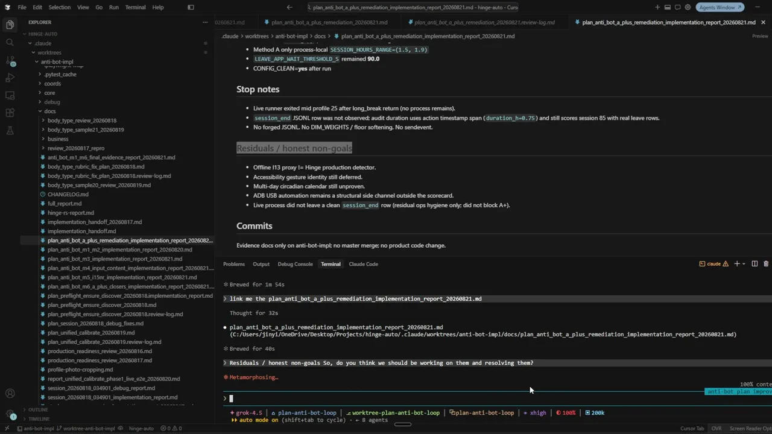The width and height of the screenshot is (772, 434).
Task: Open the Explorer view in activity bar
Action: pyautogui.click(x=10, y=25)
